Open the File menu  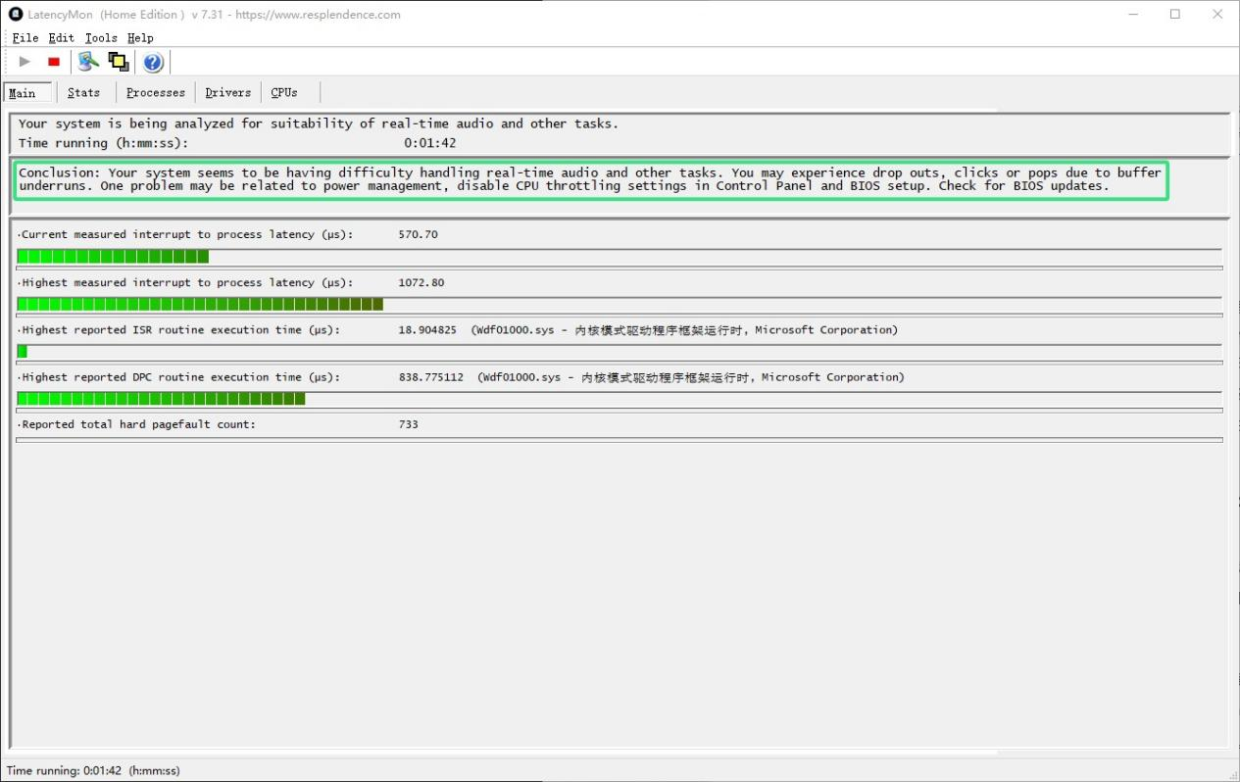point(25,37)
